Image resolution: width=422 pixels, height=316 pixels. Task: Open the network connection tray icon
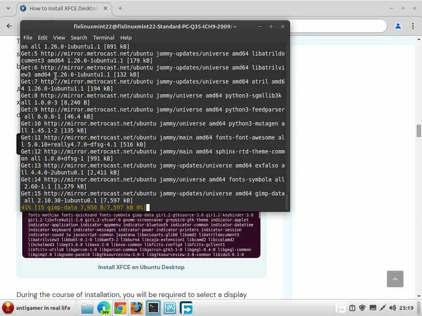[x=383, y=308]
